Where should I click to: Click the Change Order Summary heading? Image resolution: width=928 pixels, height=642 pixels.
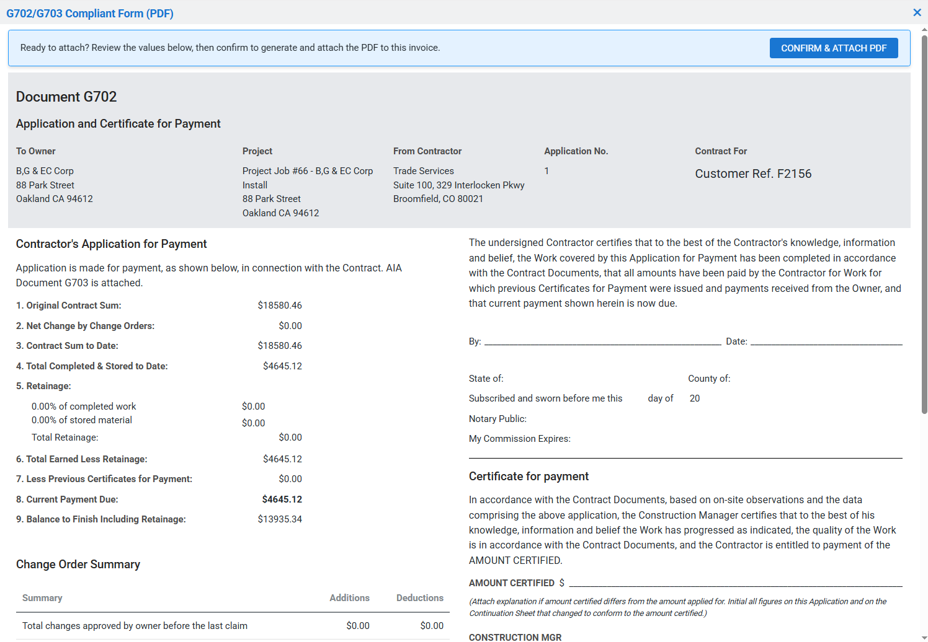(x=78, y=565)
